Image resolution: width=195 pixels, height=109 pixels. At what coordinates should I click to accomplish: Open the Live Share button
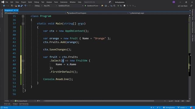[x=183, y=6]
